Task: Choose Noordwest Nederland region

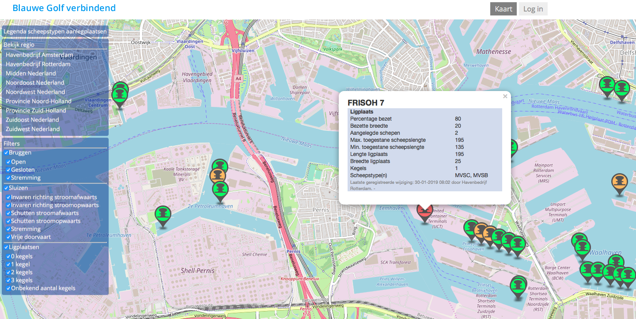Action: [35, 92]
